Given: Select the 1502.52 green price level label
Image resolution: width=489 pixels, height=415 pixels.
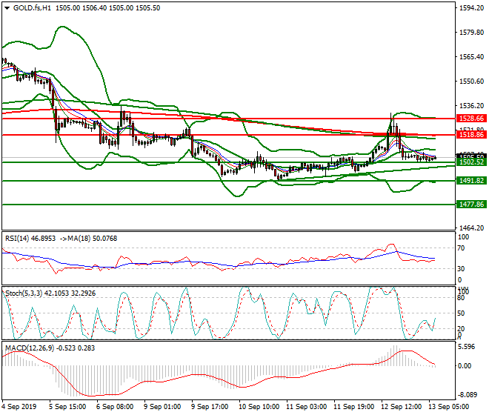Looking at the screenshot, I should click(471, 162).
